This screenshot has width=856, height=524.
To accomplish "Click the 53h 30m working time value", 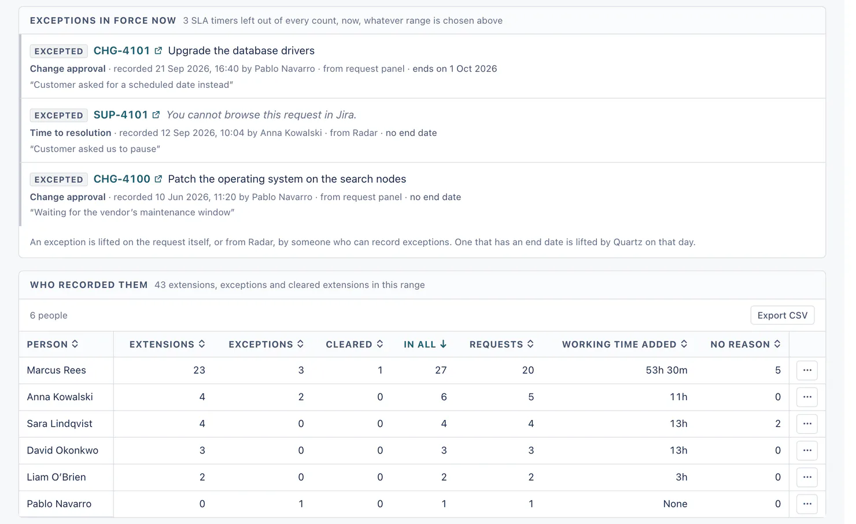I will (x=666, y=370).
